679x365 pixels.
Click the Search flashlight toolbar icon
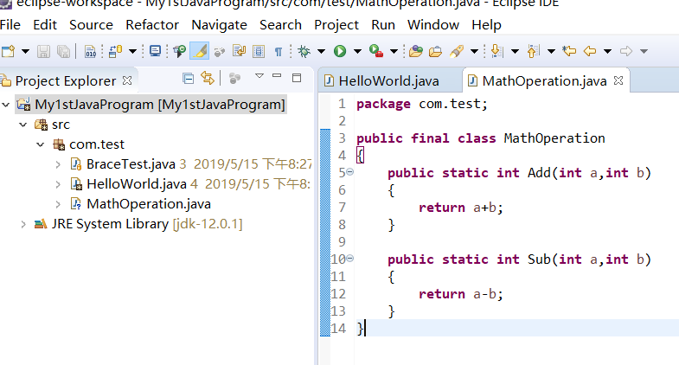point(457,51)
